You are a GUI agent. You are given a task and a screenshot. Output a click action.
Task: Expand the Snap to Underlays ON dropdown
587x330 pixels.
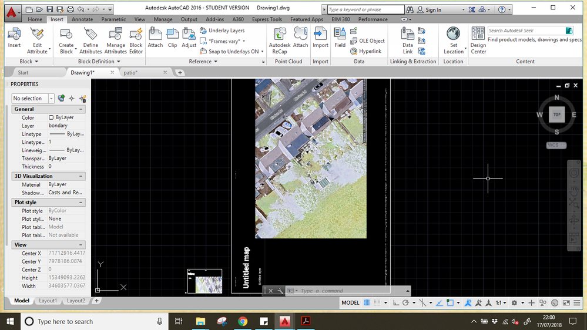click(x=262, y=52)
